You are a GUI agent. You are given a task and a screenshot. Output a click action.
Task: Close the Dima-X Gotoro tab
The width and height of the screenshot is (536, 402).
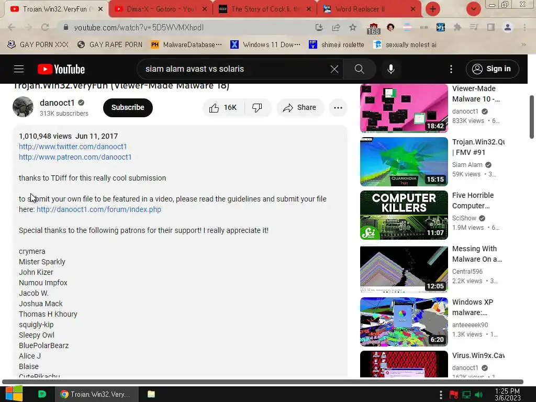(205, 9)
